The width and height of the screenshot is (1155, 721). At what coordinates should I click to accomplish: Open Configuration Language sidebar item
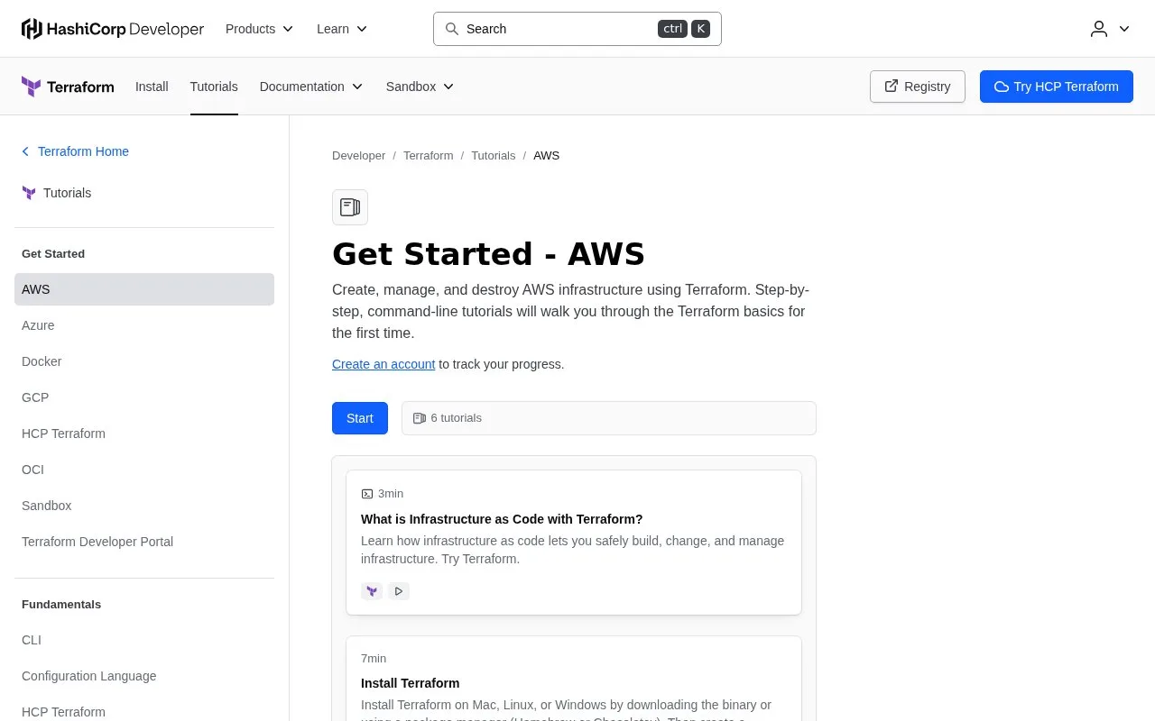click(x=144, y=676)
